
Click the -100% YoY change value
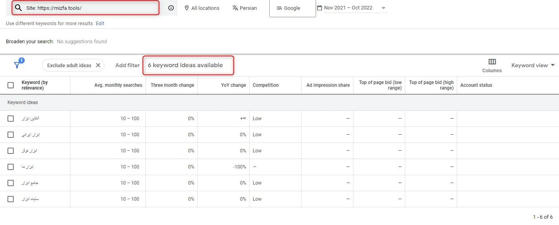(x=239, y=167)
